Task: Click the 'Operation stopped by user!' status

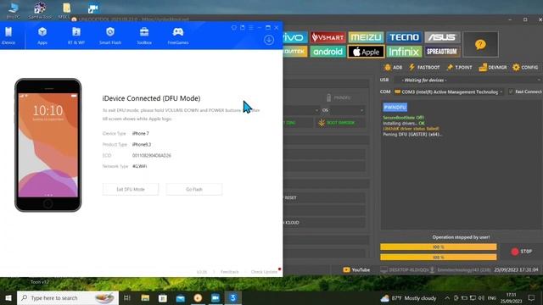Action: (x=461, y=237)
